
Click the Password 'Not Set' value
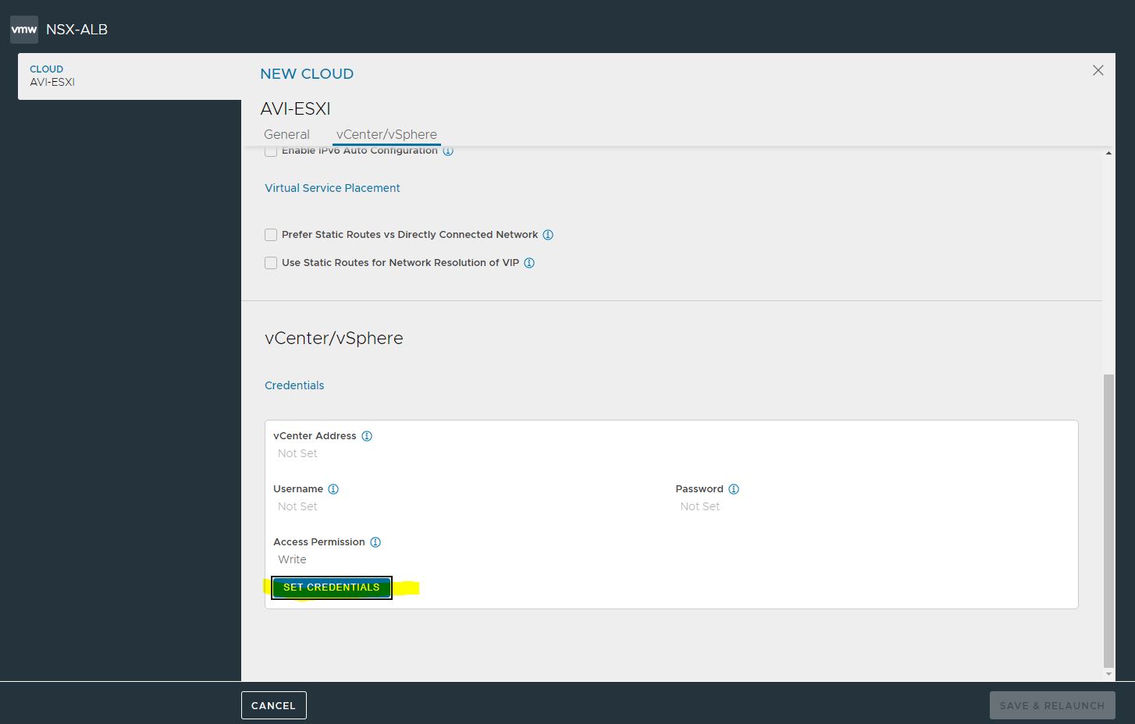pos(700,506)
